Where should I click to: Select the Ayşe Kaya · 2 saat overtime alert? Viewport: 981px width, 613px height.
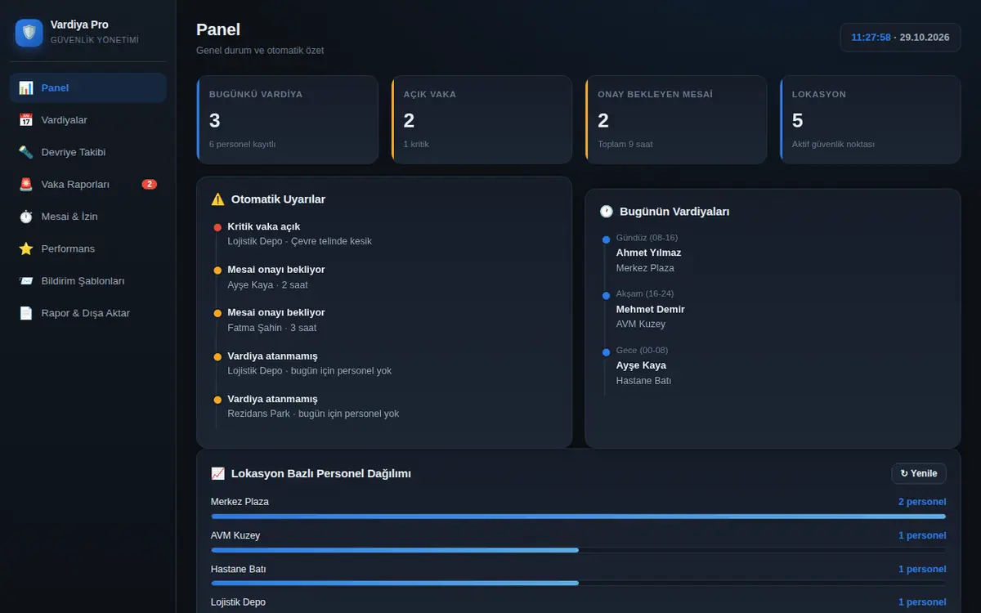[384, 277]
